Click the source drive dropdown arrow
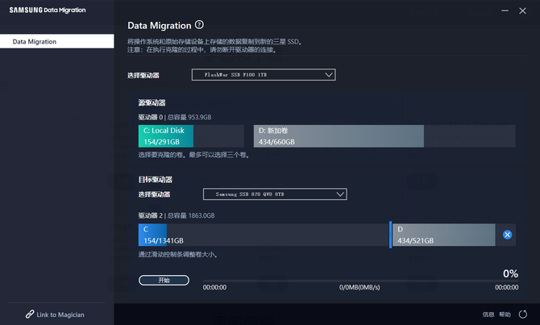This screenshot has height=325, width=540. 327,75
